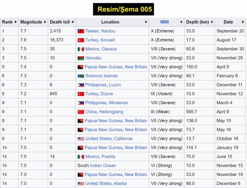Screen dimensions: 247x188
Task: Open the Indian Ocean link
Action: [103, 166]
